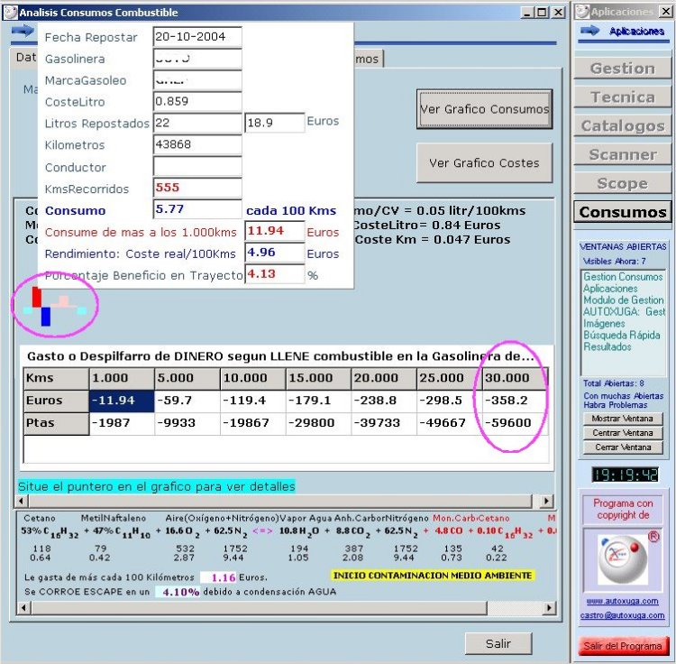Click the Gasolinera input field
The height and width of the screenshot is (664, 676).
197,59
